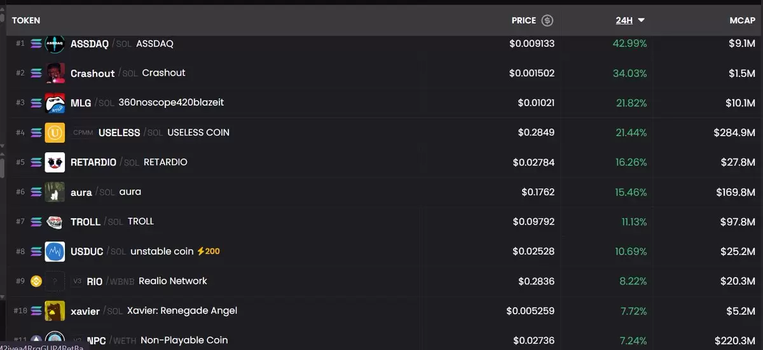The height and width of the screenshot is (350, 763).
Task: Open the Realio Network token link
Action: tap(173, 281)
